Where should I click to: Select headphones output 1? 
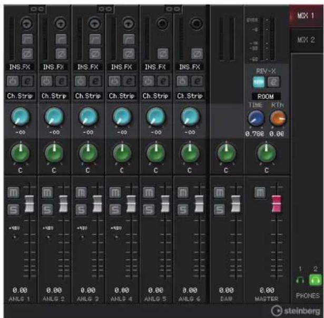300,281
